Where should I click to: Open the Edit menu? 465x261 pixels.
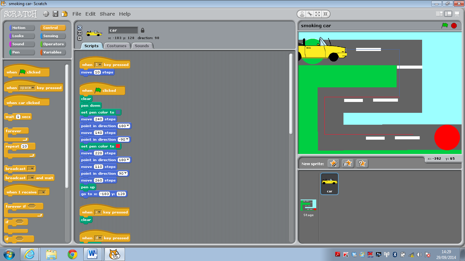[91, 14]
